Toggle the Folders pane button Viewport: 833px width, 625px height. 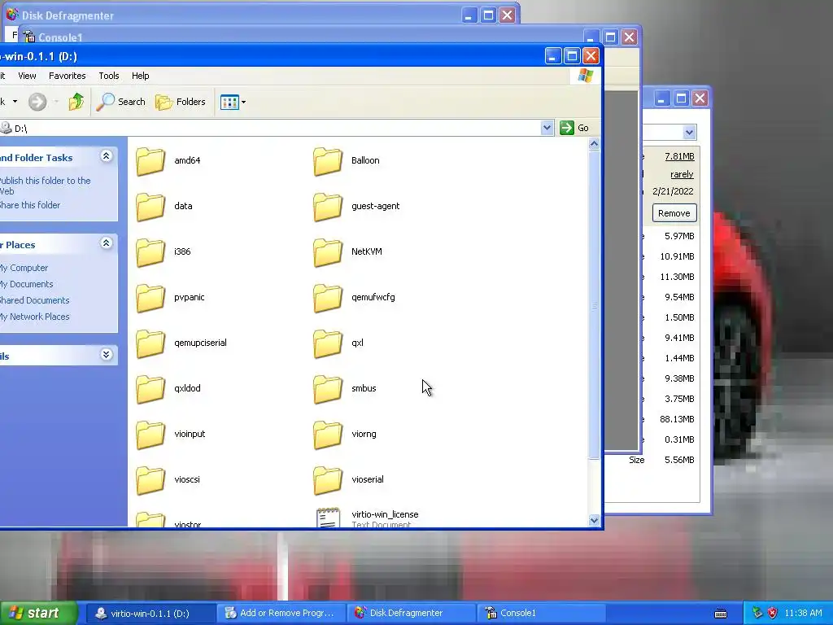[181, 102]
